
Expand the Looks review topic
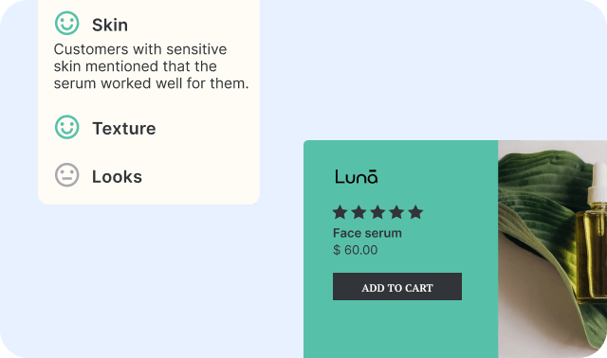pyautogui.click(x=117, y=177)
